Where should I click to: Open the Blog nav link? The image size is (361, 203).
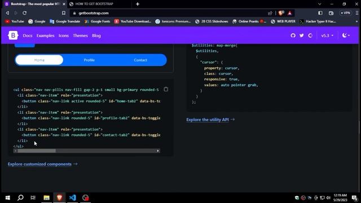(96, 36)
